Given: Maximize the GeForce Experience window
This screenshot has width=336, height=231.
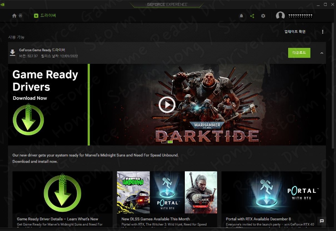Looking at the screenshot, I should pos(325,4).
